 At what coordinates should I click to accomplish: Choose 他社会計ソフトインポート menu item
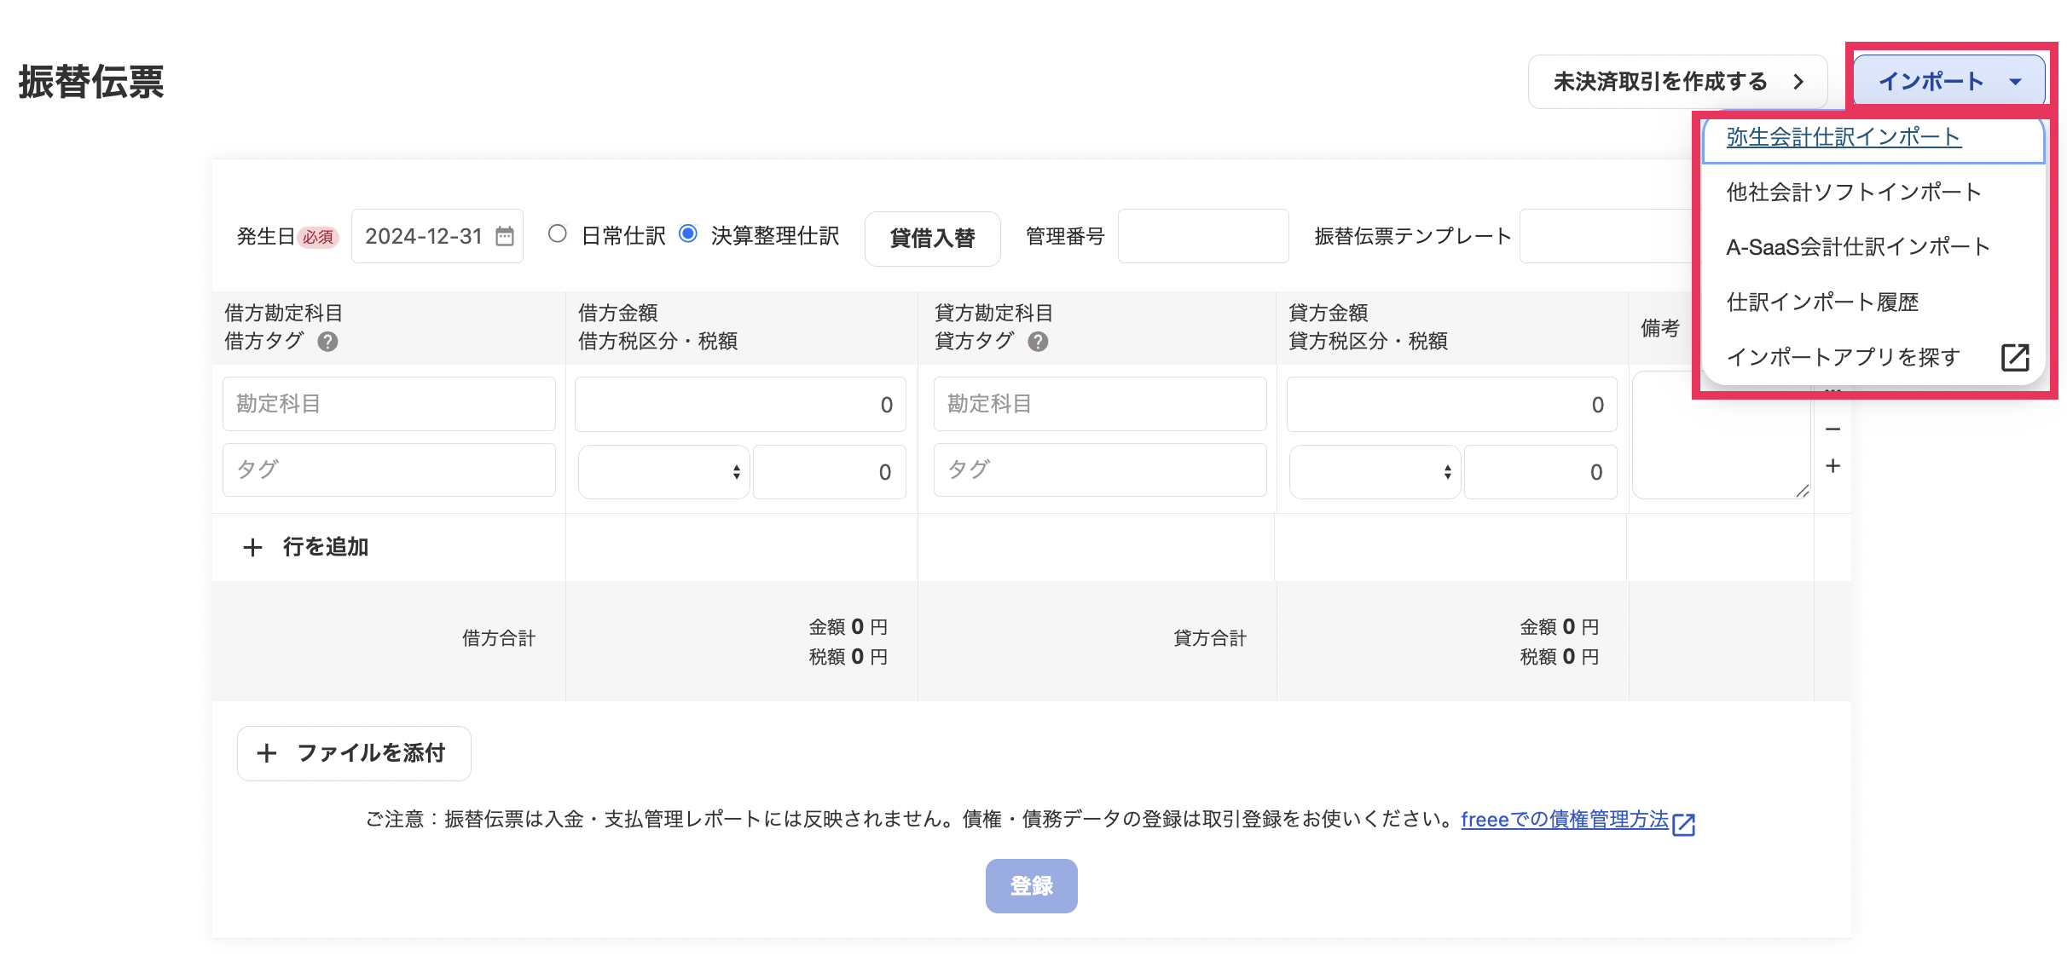click(x=1873, y=192)
